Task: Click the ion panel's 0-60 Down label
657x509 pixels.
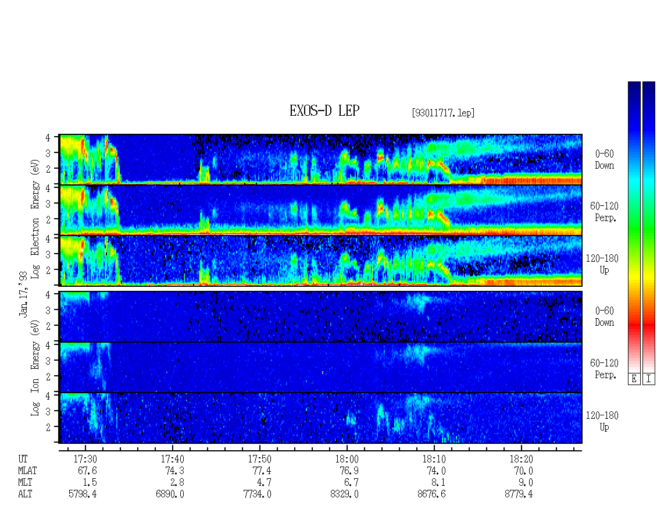Action: [604, 316]
